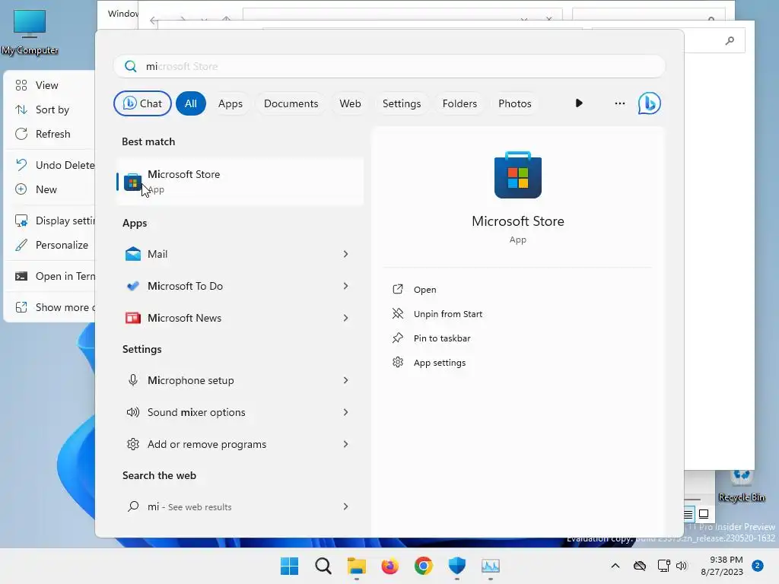Screen dimensions: 779x584
Task: Show more filter tabs with arrow
Action: pyautogui.click(x=579, y=103)
